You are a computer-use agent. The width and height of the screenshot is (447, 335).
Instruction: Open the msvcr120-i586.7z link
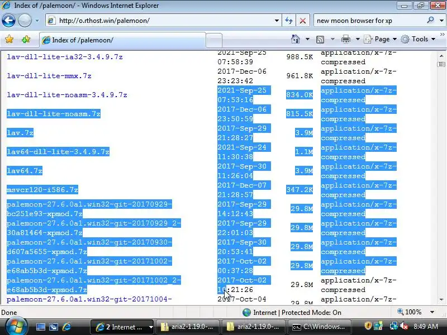[x=42, y=190]
